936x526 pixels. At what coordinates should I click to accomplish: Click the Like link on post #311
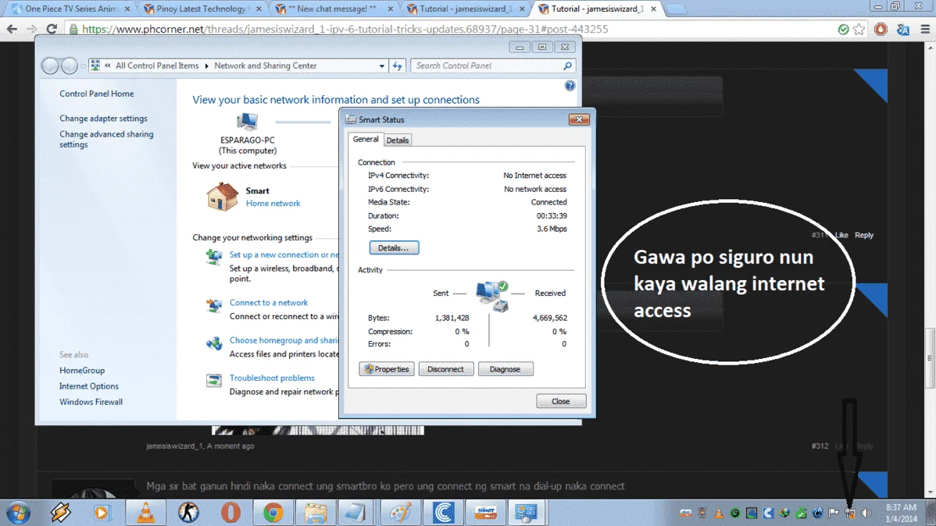pos(841,235)
